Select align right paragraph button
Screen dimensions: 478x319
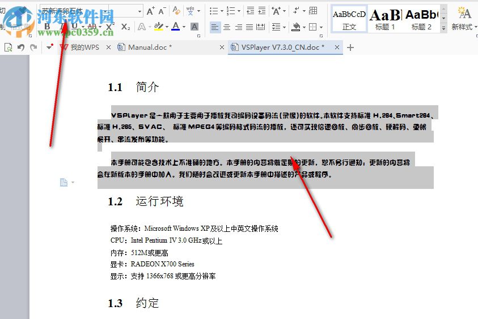tap(239, 27)
